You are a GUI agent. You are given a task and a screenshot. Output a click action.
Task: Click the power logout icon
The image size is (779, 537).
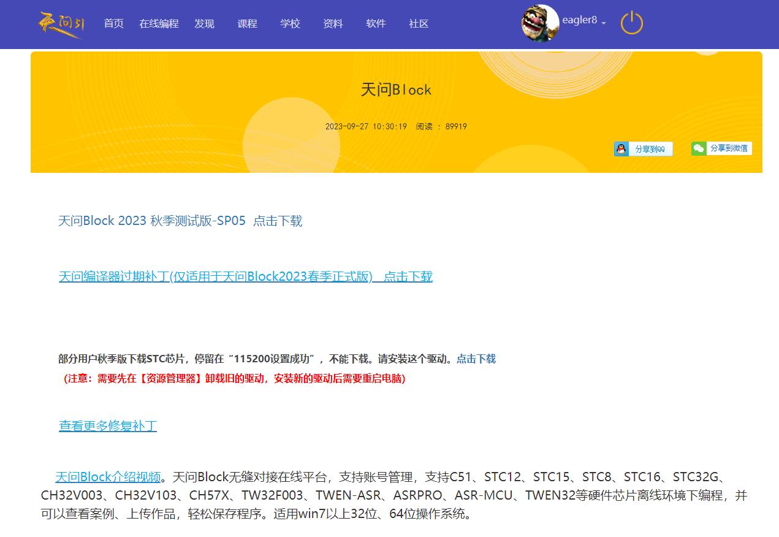[632, 23]
